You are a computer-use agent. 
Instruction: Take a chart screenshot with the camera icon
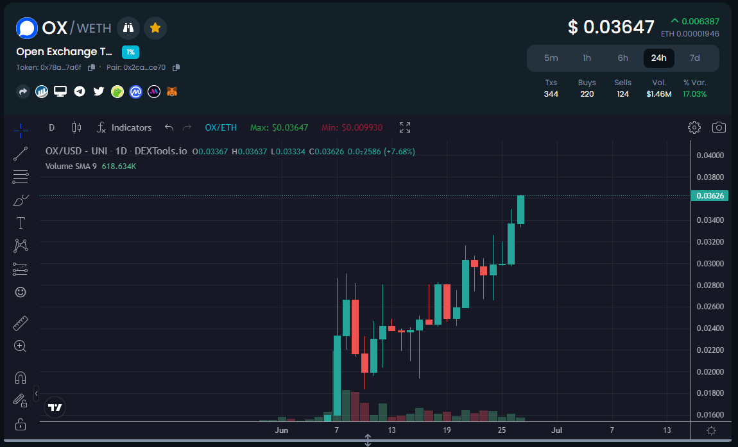(719, 127)
